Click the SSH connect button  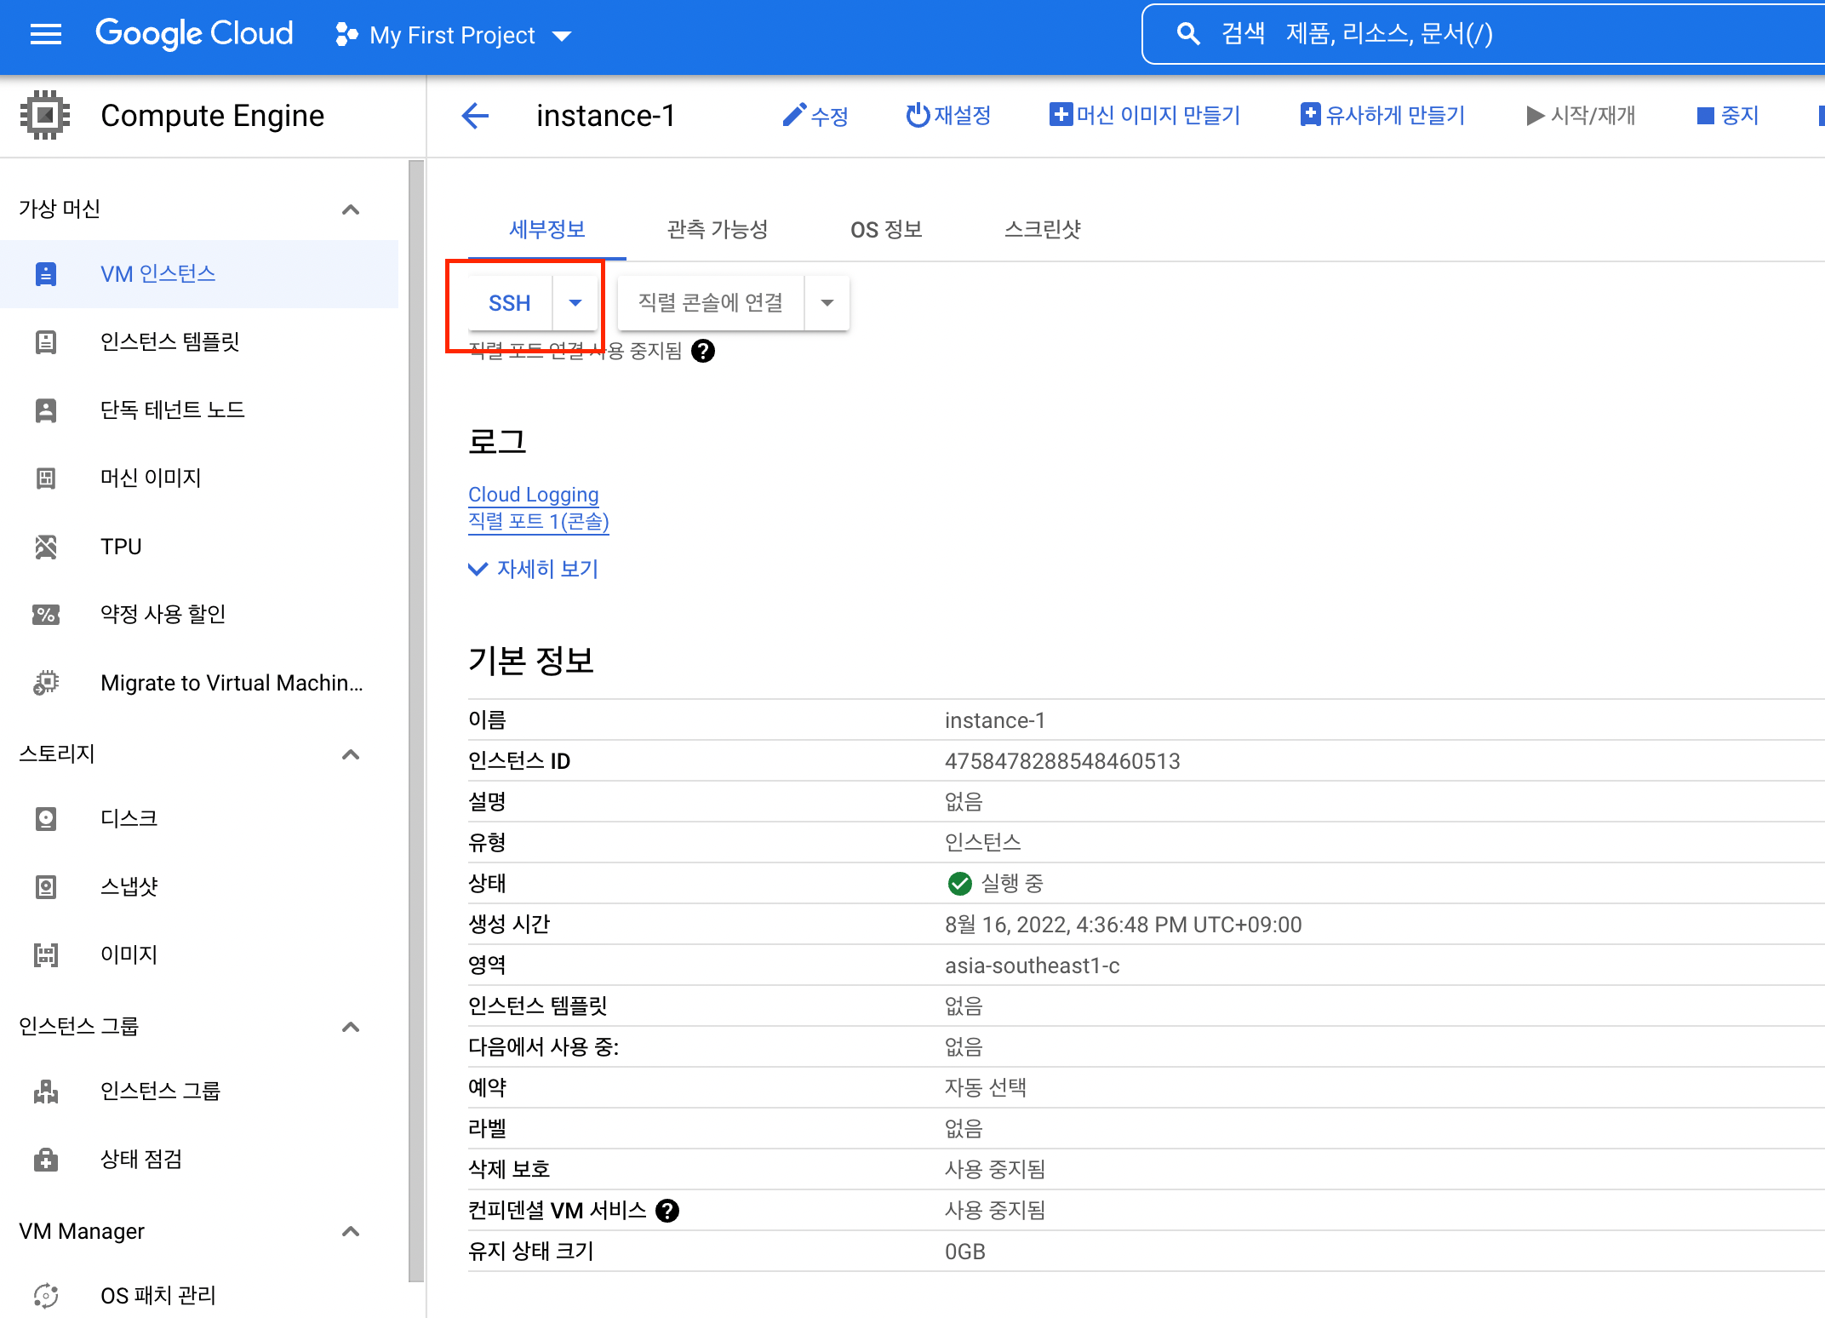tap(509, 303)
